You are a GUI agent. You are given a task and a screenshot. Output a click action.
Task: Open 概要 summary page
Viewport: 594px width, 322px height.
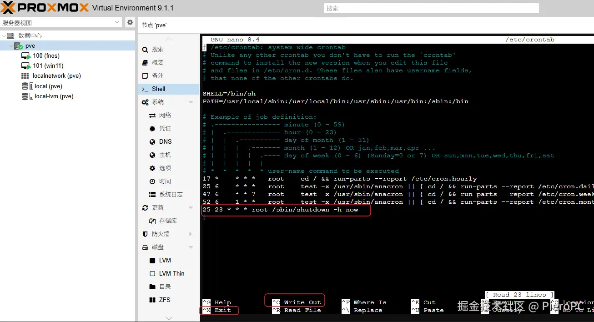pyautogui.click(x=157, y=62)
